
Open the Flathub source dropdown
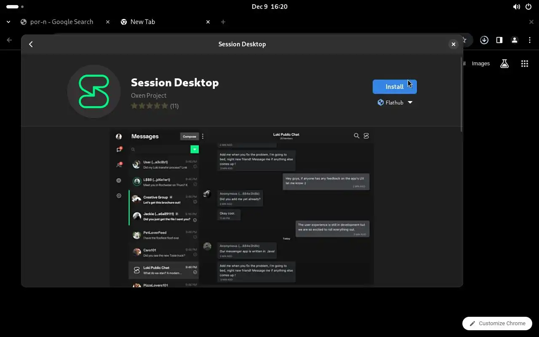click(x=395, y=102)
